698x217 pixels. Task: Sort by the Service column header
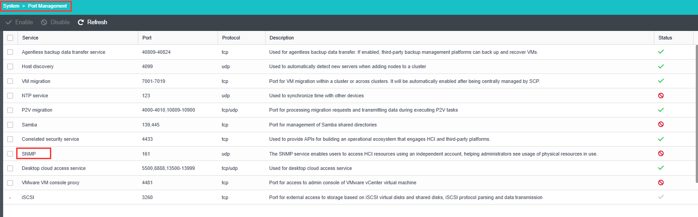[x=31, y=38]
